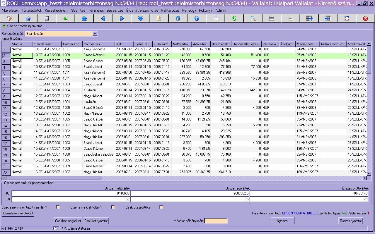Click the HUF 'Összes nettó érték' field 8410635
Viewport: 375px width, 234px height.
pos(71,193)
